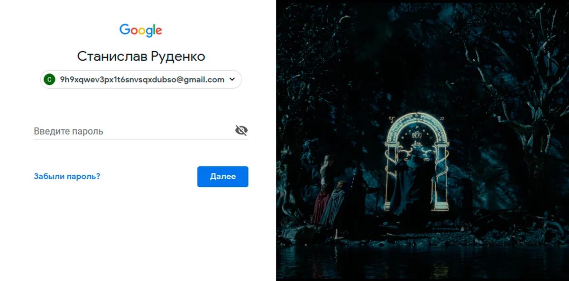Click the glowing archway door in the image

pyautogui.click(x=417, y=161)
